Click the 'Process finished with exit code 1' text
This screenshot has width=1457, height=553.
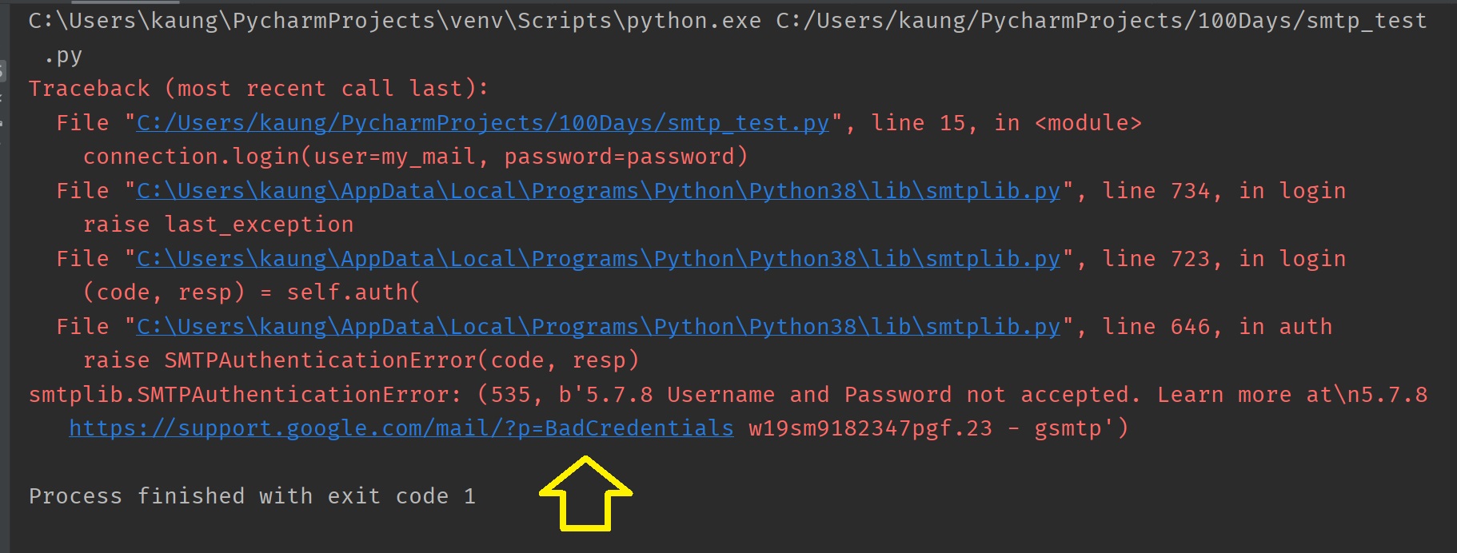pos(252,496)
